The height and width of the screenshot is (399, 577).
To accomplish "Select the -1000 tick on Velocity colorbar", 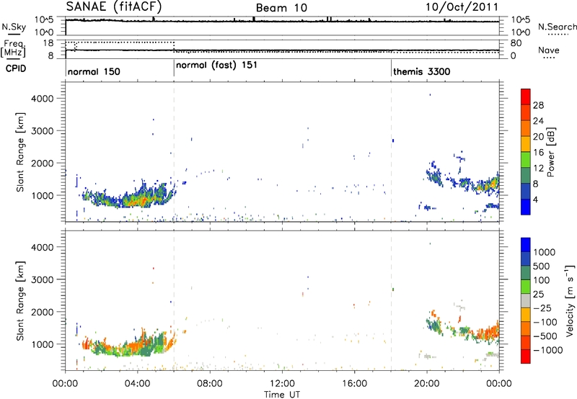I will [x=547, y=350].
